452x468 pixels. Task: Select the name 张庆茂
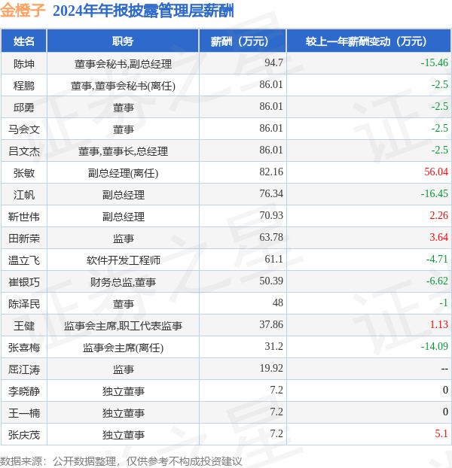[24, 435]
